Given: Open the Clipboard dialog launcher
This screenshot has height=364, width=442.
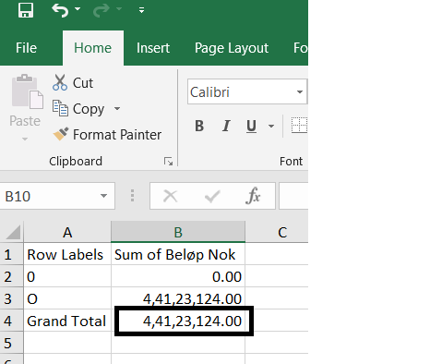Looking at the screenshot, I should 168,162.
